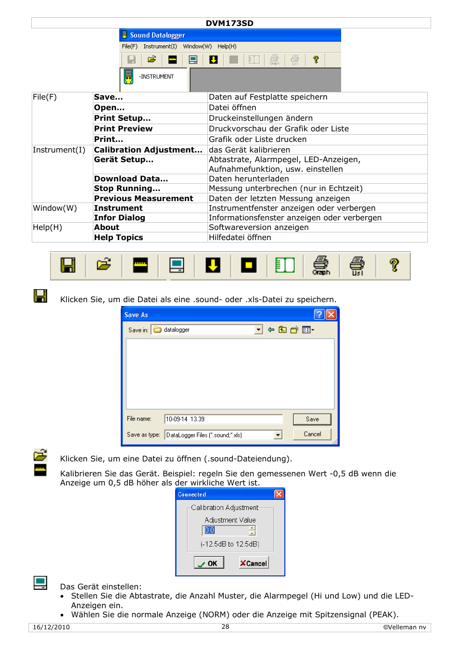
Task: Click the Open folder icon in small toolbar
Action: click(x=152, y=60)
